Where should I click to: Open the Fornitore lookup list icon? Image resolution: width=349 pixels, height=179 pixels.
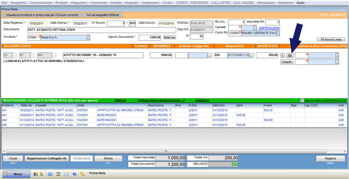pos(88,37)
